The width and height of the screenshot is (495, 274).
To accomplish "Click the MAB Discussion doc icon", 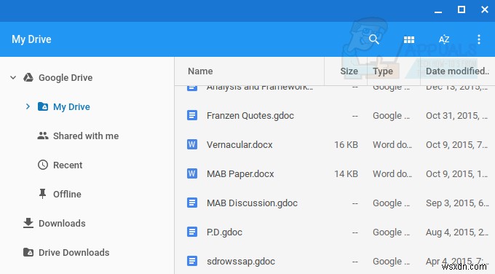I will (x=192, y=203).
